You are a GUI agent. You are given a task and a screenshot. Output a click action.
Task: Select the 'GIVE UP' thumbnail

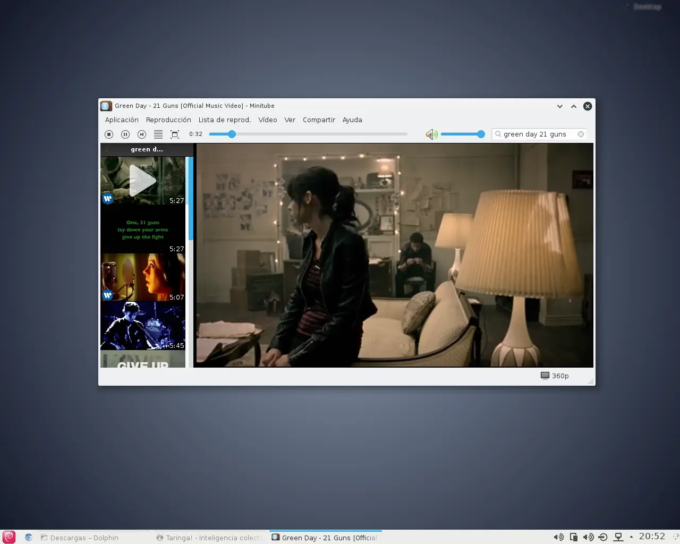click(x=143, y=359)
